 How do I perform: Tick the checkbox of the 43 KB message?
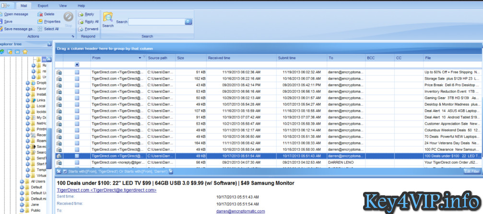(x=77, y=85)
